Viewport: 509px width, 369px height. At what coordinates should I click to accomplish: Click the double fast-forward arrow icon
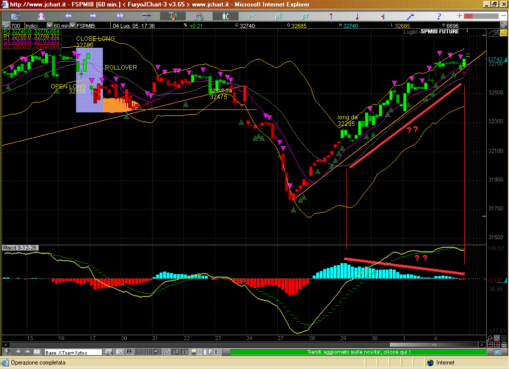120,16
